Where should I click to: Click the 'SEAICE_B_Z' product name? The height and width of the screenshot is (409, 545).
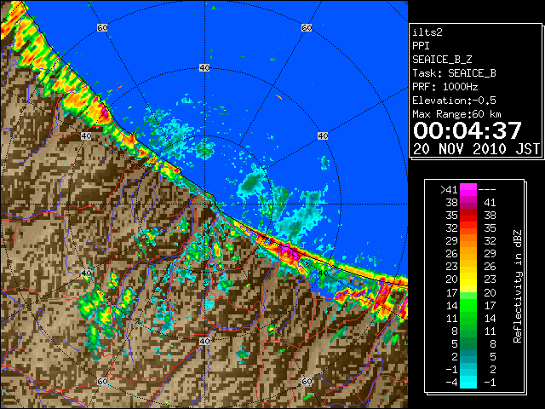click(442, 60)
